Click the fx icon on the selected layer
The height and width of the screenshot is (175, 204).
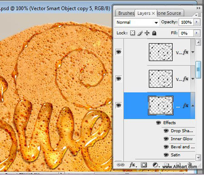[186, 106]
